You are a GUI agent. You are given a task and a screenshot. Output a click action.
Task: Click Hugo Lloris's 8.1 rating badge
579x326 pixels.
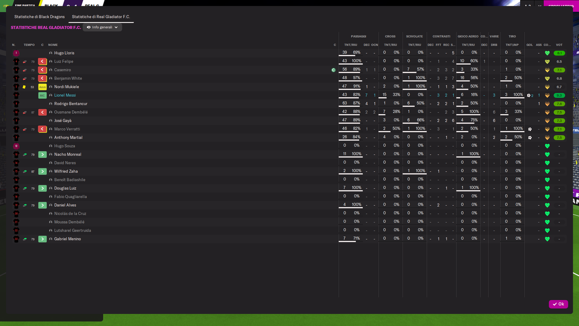[560, 53]
